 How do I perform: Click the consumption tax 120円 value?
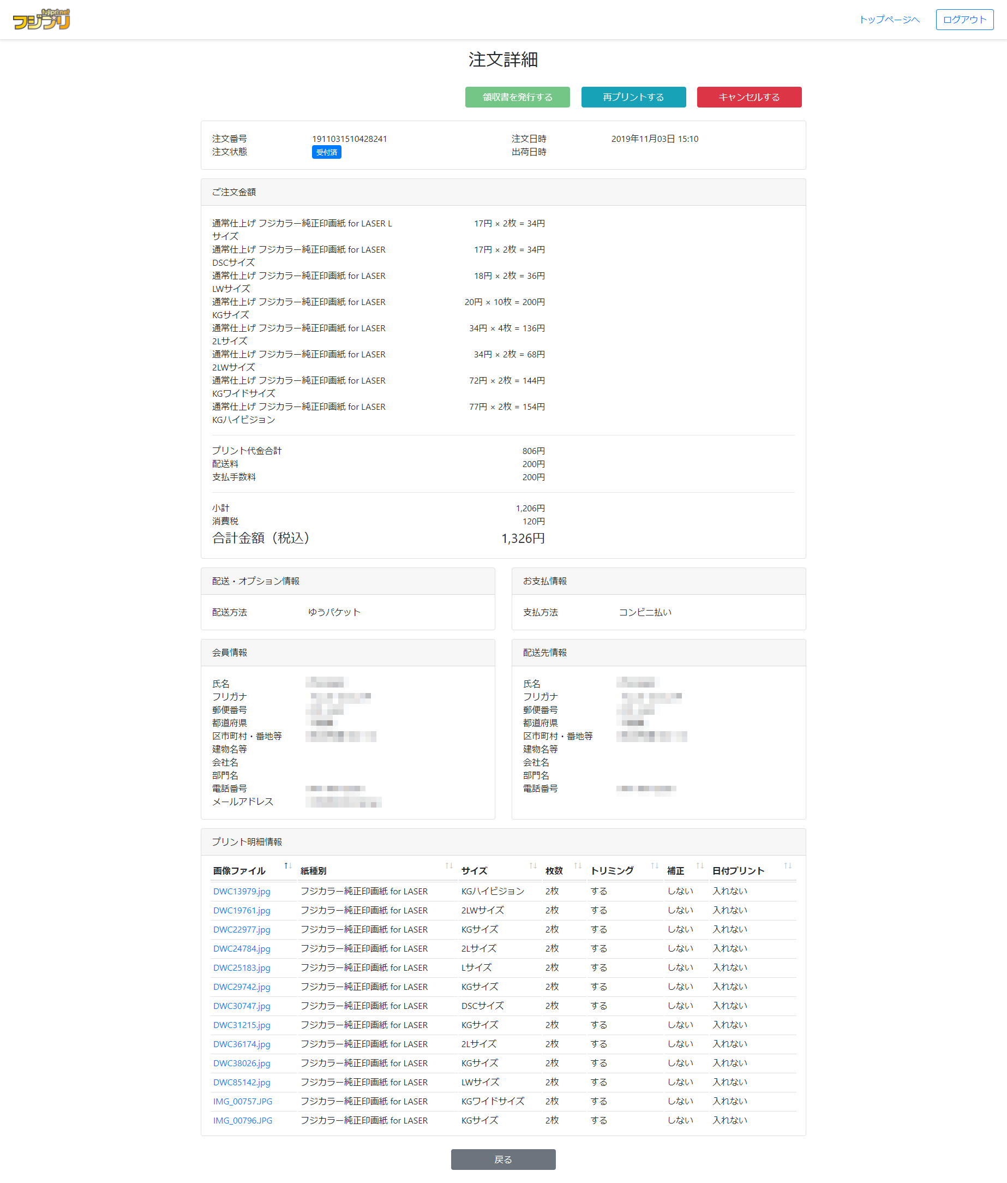[x=533, y=521]
